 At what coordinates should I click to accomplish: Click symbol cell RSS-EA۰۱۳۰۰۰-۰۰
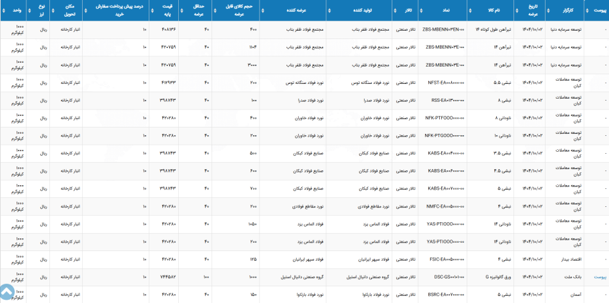448,101
